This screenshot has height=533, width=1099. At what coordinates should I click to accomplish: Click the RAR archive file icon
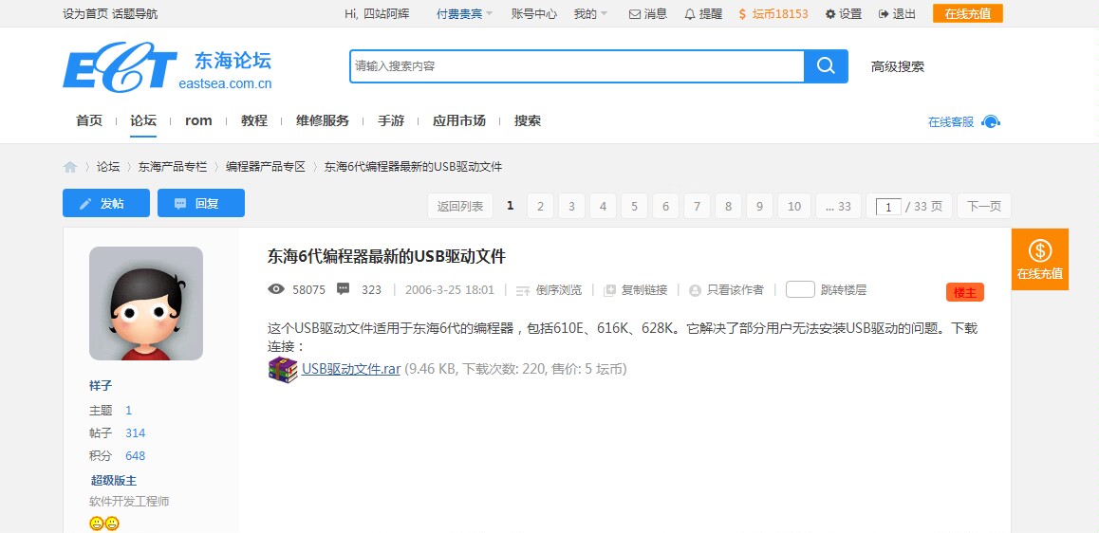point(283,369)
